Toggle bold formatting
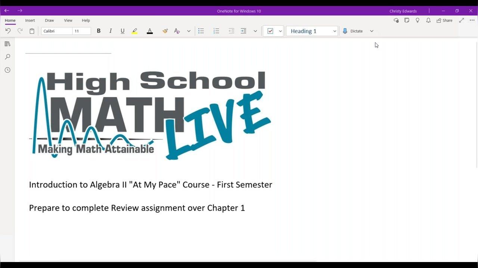 point(99,31)
